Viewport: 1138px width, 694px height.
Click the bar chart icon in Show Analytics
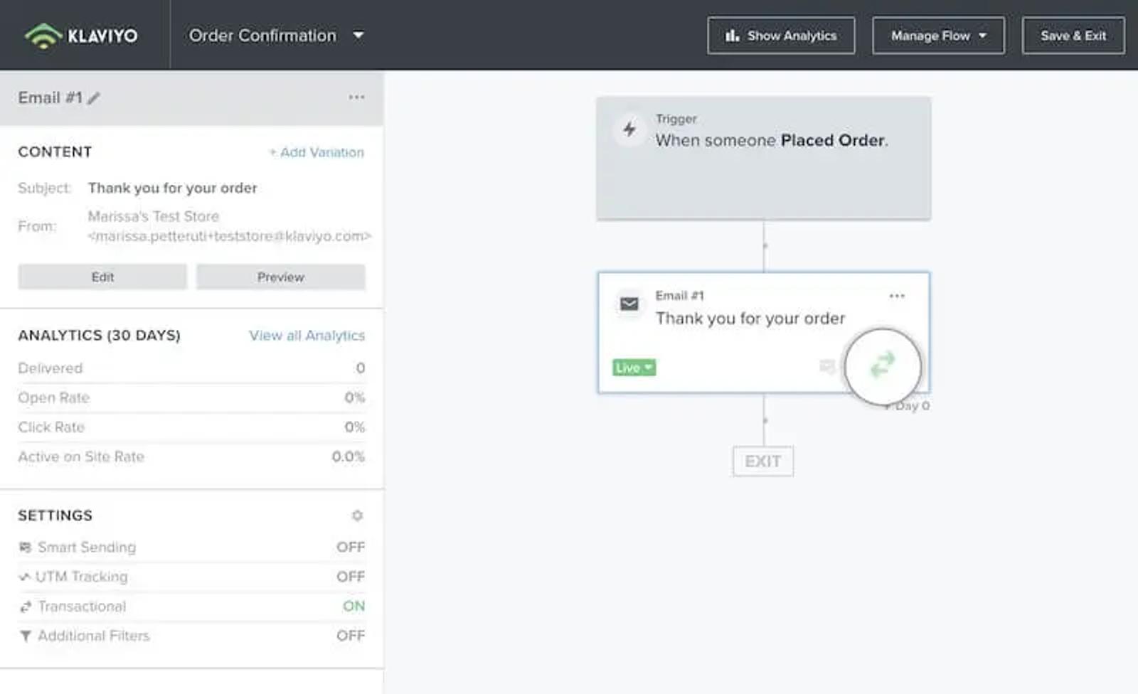point(733,36)
